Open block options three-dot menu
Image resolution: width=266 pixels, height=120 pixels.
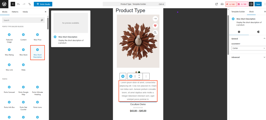pos(146,76)
